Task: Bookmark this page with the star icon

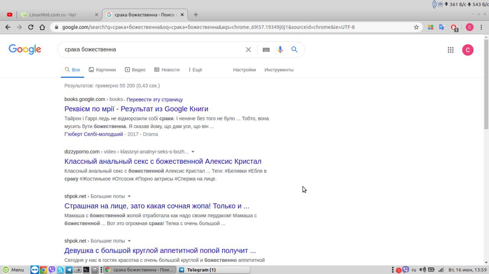Action: [416, 27]
